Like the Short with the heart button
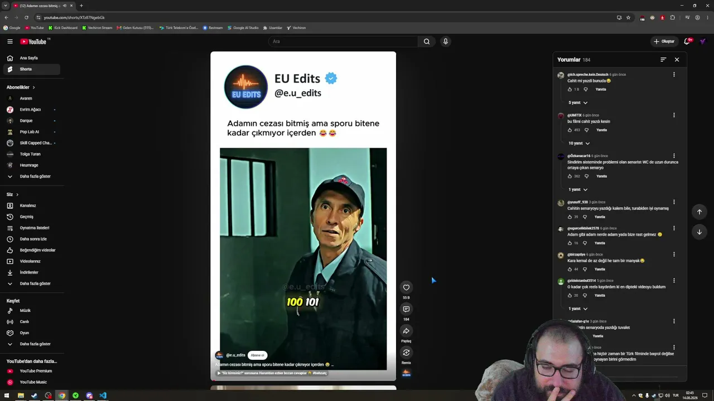Image resolution: width=714 pixels, height=401 pixels. coord(406,287)
